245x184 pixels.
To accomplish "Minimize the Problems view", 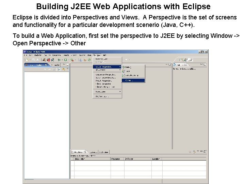I will point(201,151).
